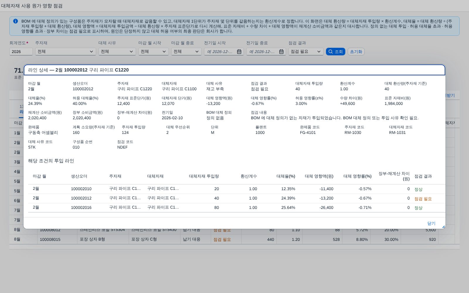Select row with order 100002010
The width and height of the screenshot is (469, 293).
[x=237, y=189]
